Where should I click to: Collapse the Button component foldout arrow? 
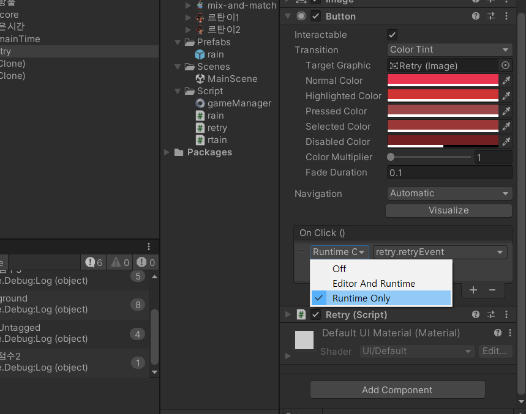(287, 16)
